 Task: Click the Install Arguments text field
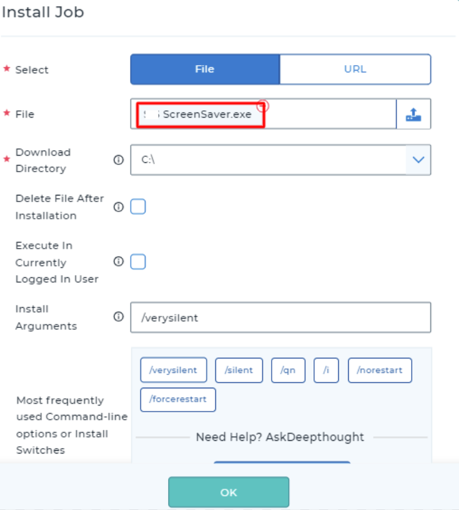click(x=280, y=318)
